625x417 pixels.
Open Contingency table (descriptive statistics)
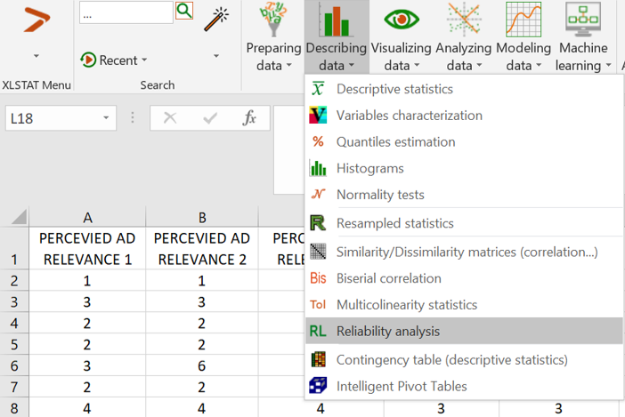coord(464,359)
